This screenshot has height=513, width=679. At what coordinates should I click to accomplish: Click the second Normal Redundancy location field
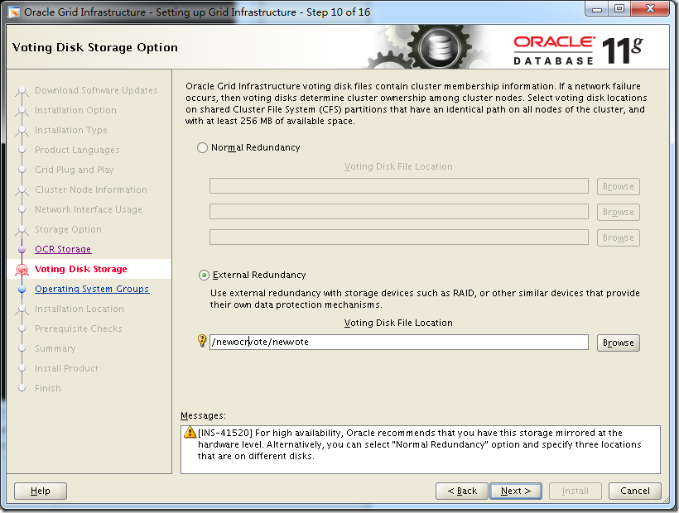(399, 212)
